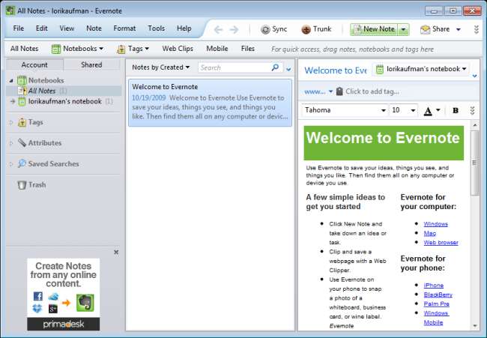Switch to the Shared tab
Viewport: 487px width, 338px height.
[91, 64]
